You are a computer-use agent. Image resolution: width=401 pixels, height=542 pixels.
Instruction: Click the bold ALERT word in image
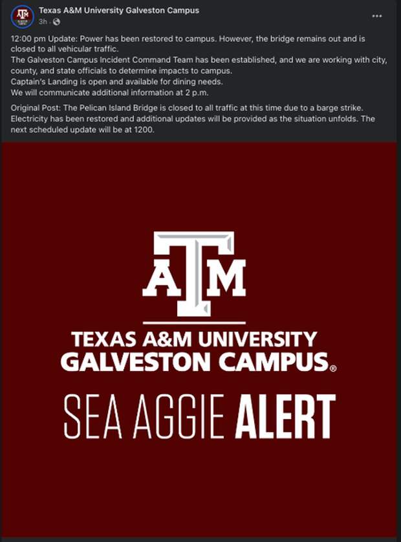[285, 416]
